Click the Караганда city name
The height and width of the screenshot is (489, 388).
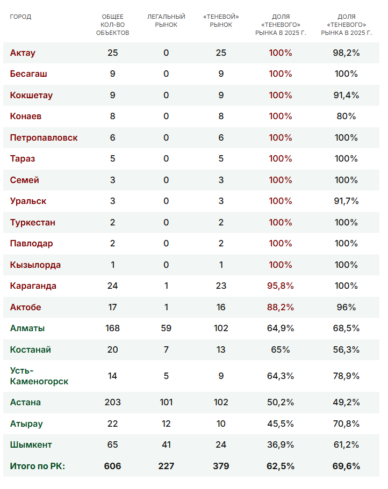point(33,286)
